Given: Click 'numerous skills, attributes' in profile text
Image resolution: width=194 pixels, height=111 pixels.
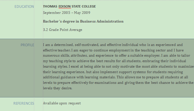Looking at the screenshot, I should 65,55.
